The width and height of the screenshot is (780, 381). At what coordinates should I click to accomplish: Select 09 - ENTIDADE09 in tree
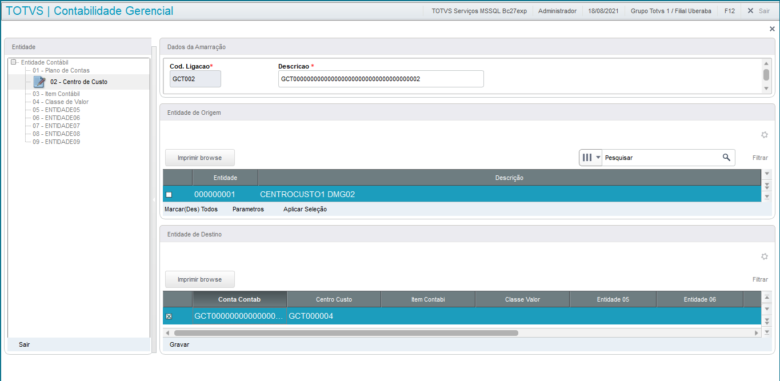(56, 142)
